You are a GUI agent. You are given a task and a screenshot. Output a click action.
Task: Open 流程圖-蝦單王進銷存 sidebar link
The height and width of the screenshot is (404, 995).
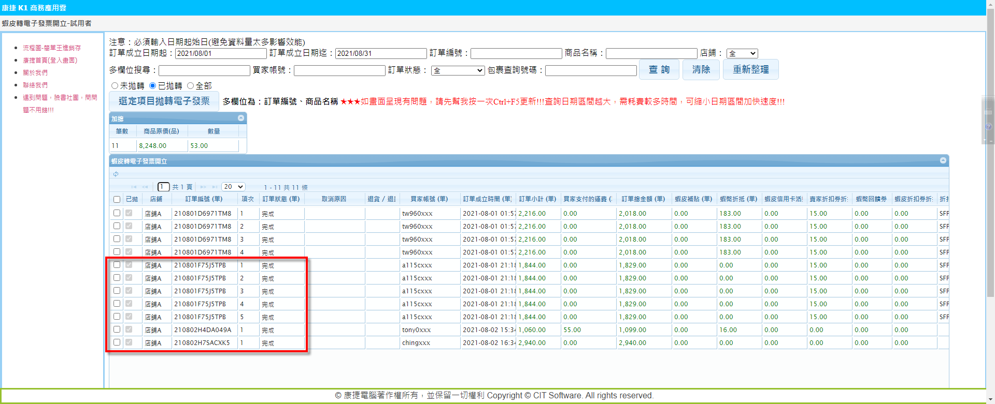click(52, 48)
